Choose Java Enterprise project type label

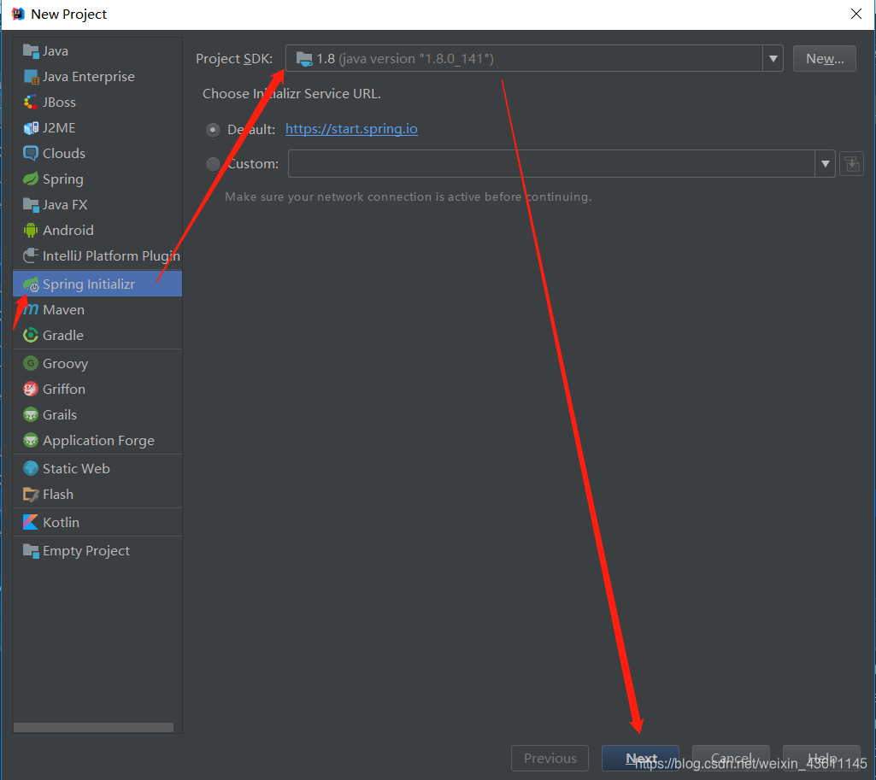[89, 77]
